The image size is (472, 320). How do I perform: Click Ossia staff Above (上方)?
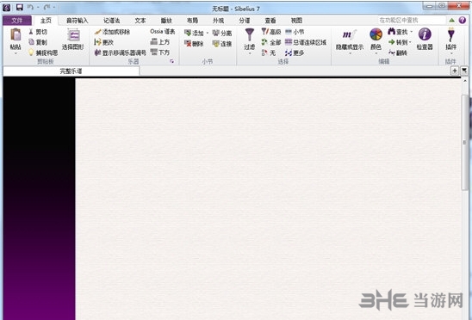160,42
